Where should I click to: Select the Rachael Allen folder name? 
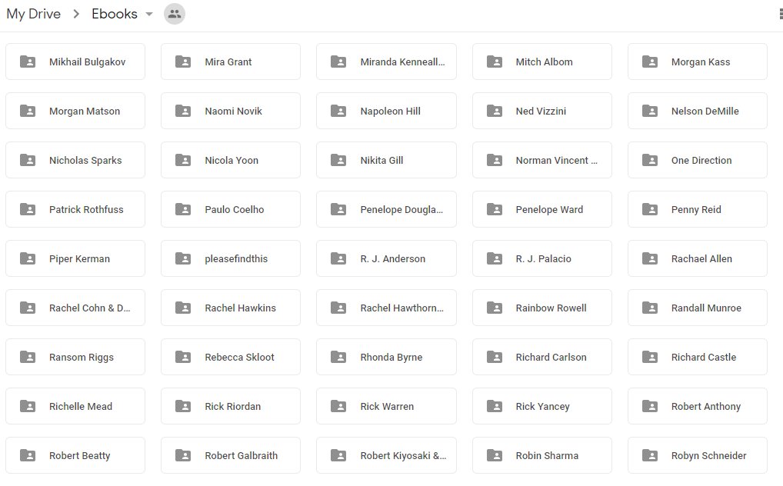click(701, 258)
